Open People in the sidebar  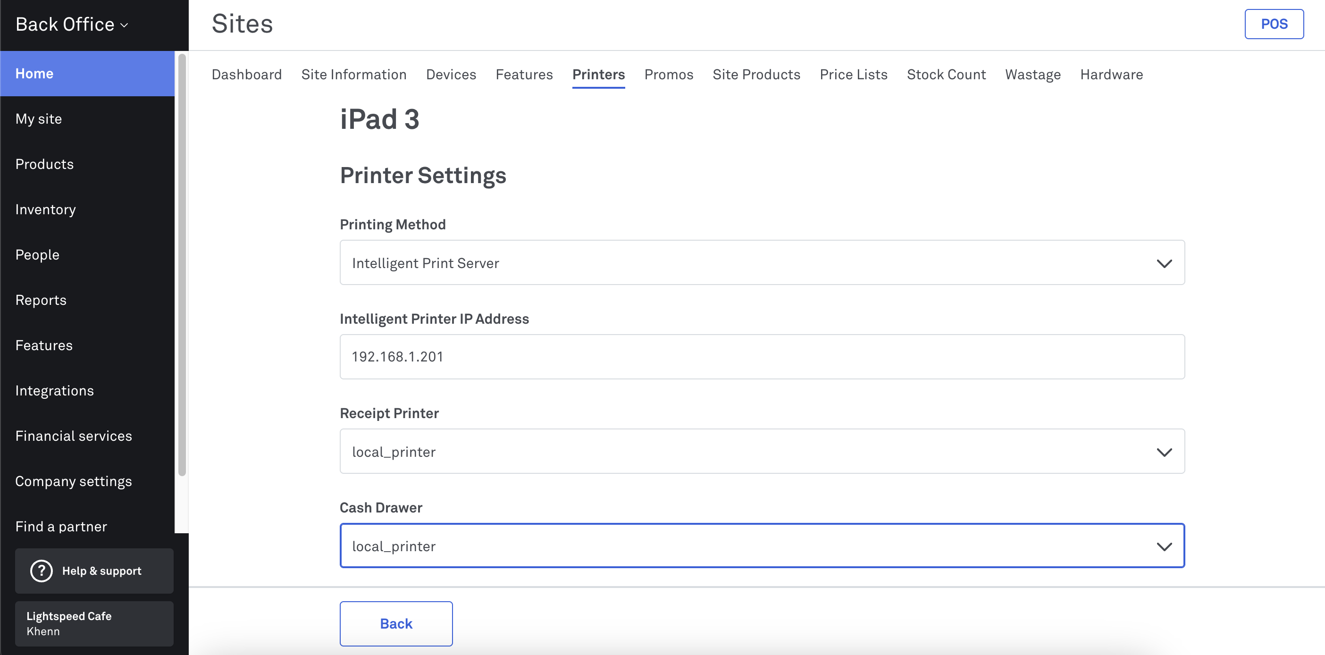[x=87, y=255]
